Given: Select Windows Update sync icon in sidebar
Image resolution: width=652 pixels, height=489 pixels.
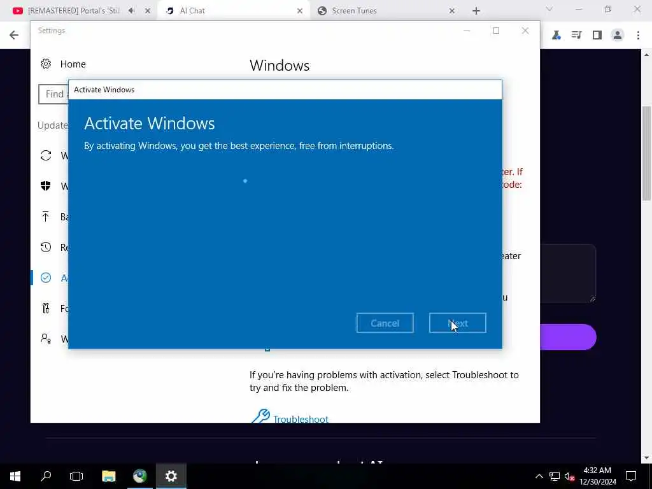Looking at the screenshot, I should click(x=46, y=155).
